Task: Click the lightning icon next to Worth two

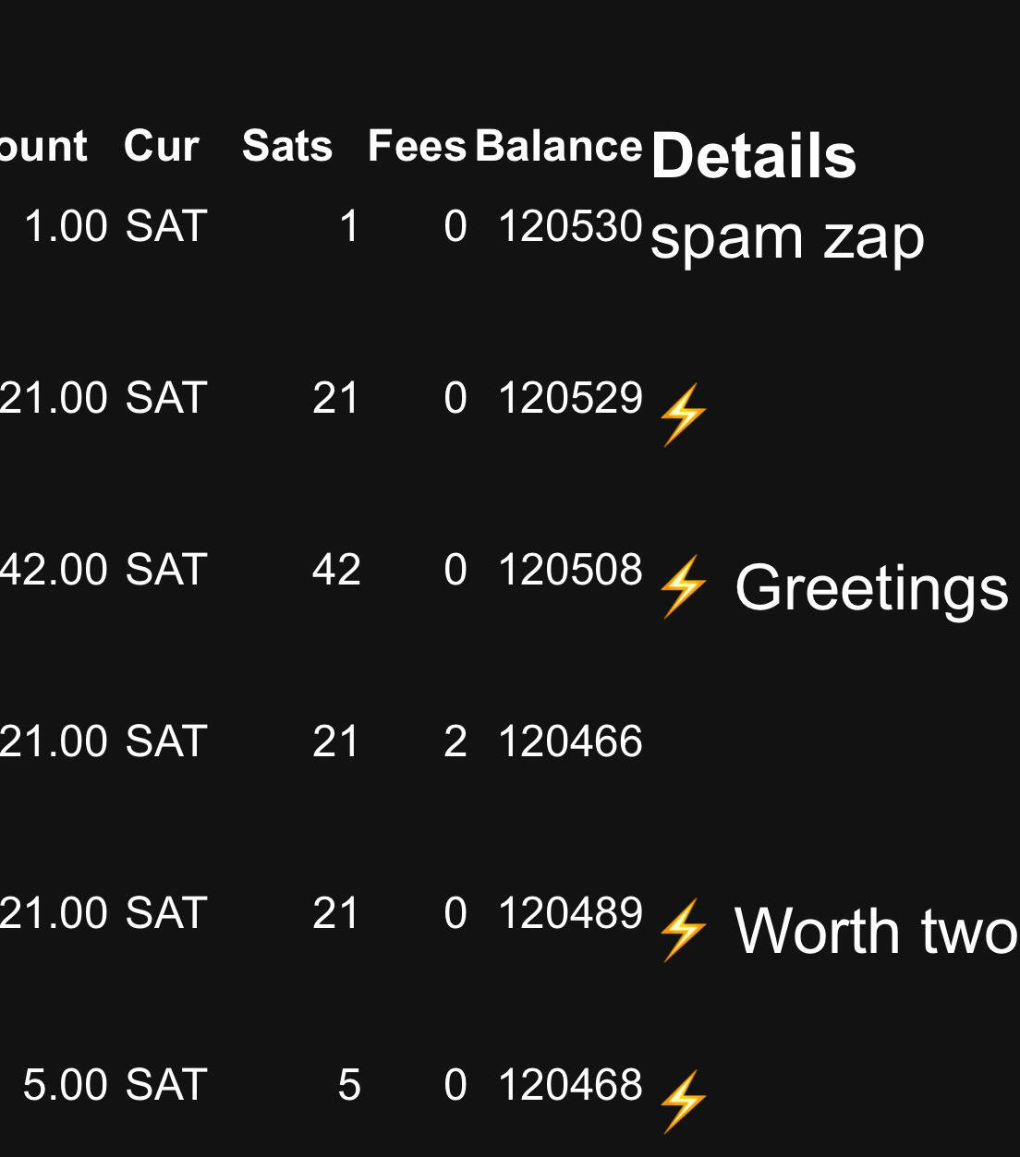Action: (683, 930)
